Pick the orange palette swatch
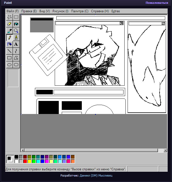The height and width of the screenshot is (182, 172). (x=73, y=161)
